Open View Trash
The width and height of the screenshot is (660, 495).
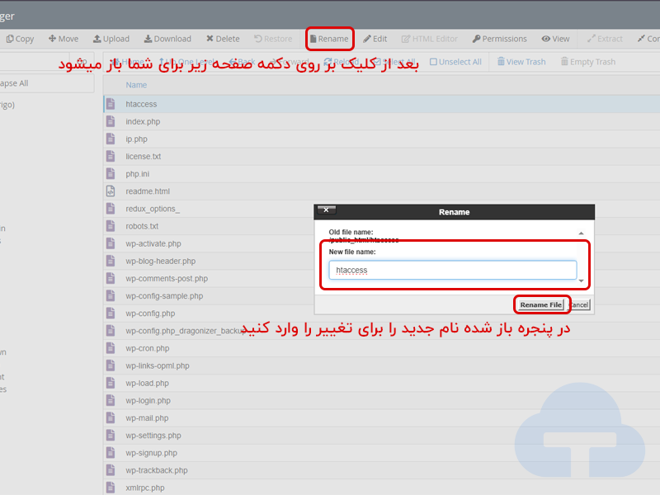521,62
